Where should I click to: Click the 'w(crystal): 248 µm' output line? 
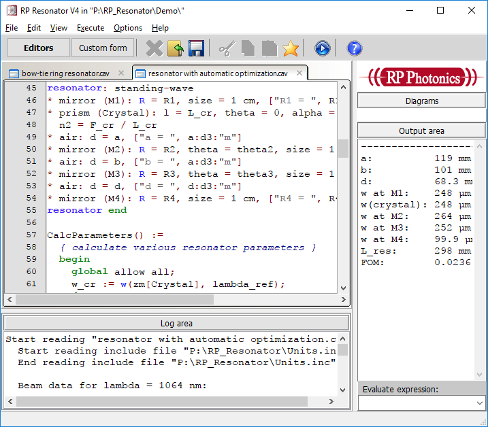click(416, 205)
